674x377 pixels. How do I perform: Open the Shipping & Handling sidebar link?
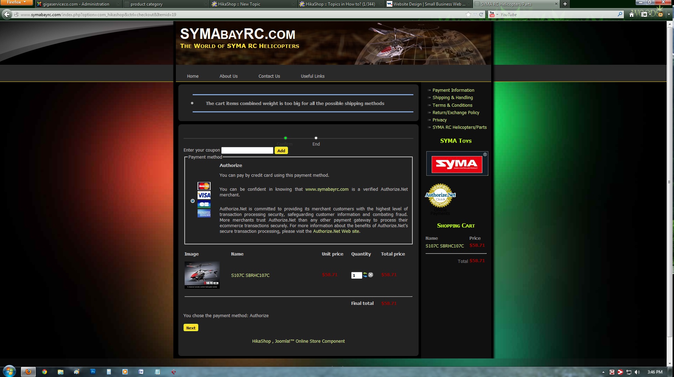point(453,97)
